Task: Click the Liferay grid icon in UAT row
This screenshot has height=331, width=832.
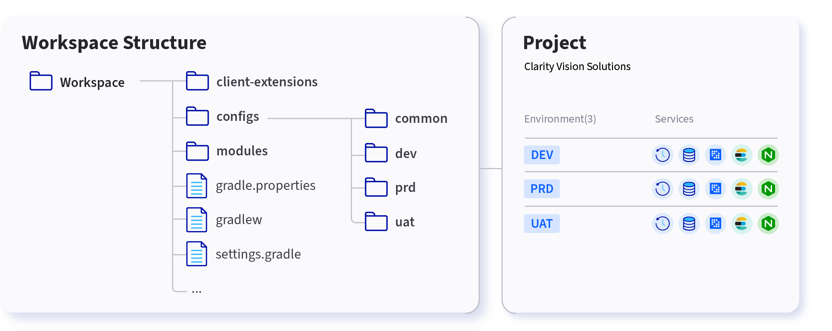Action: coord(715,223)
